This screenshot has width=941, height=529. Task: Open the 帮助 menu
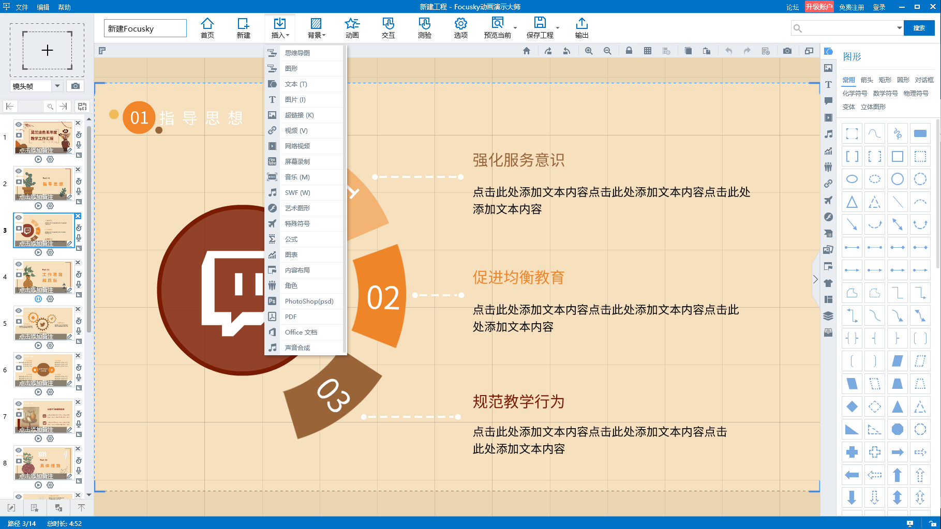[65, 7]
